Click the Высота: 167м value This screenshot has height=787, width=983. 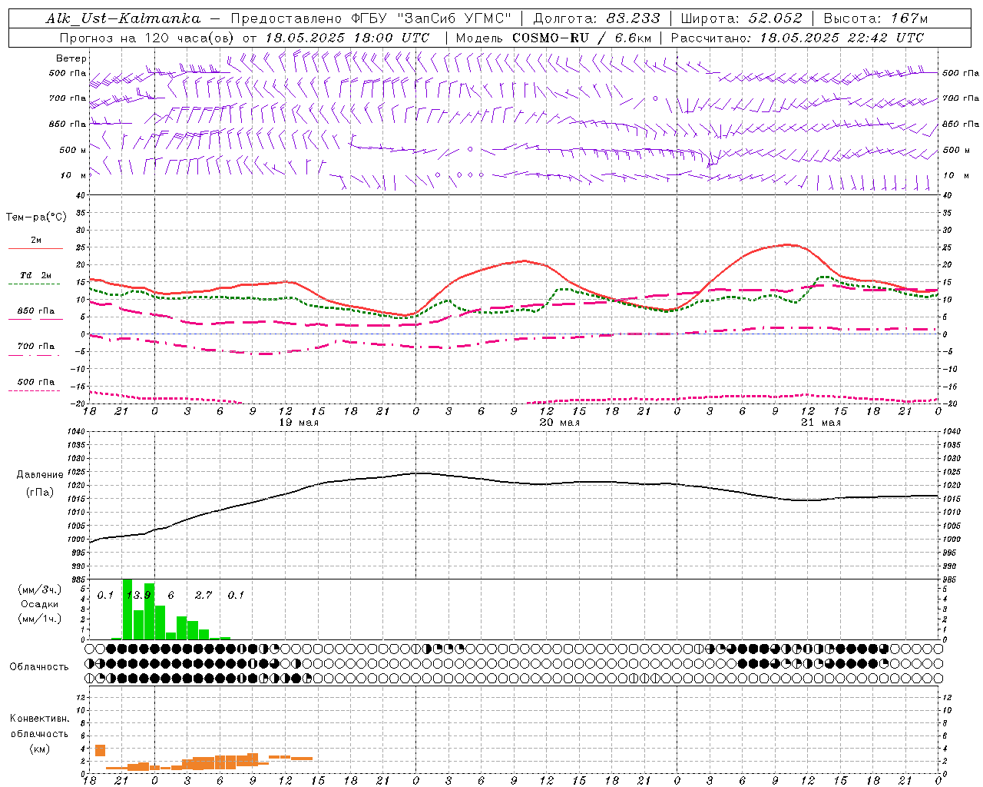click(x=875, y=18)
